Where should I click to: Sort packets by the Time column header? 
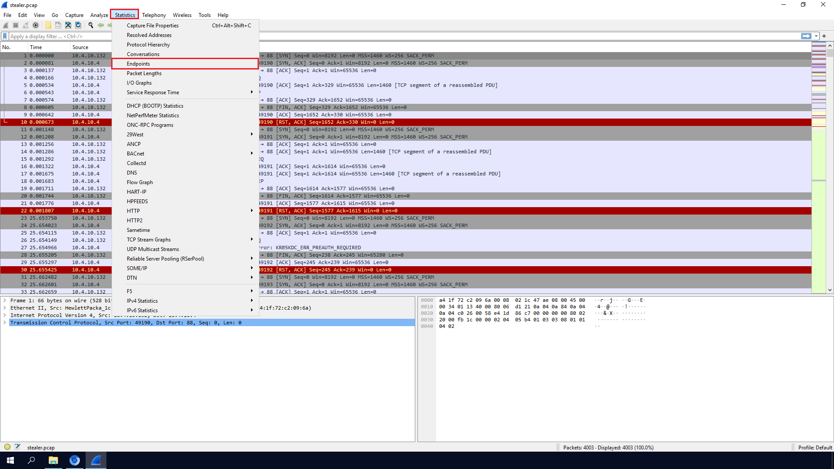coord(49,47)
